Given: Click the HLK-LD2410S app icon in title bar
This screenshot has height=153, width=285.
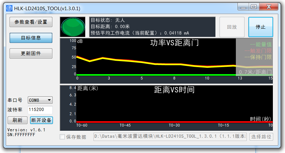Looking at the screenshot, I should click(9, 8).
